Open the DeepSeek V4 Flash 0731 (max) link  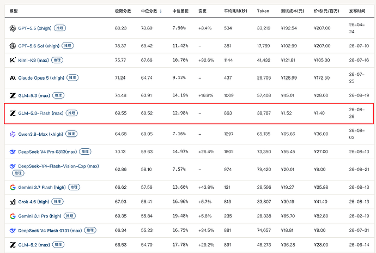click(x=50, y=231)
